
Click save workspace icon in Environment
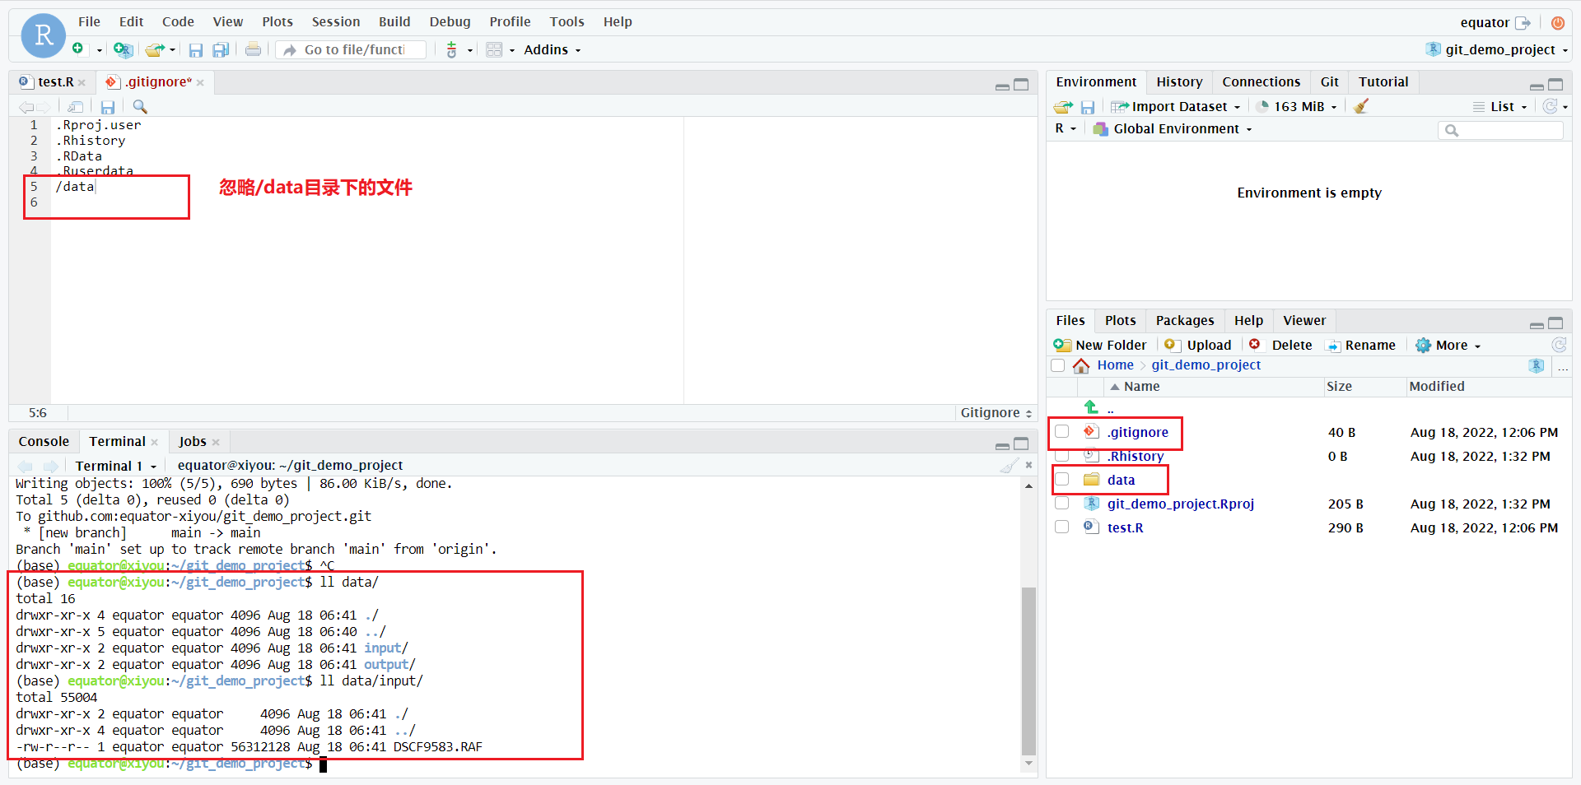[x=1088, y=107]
